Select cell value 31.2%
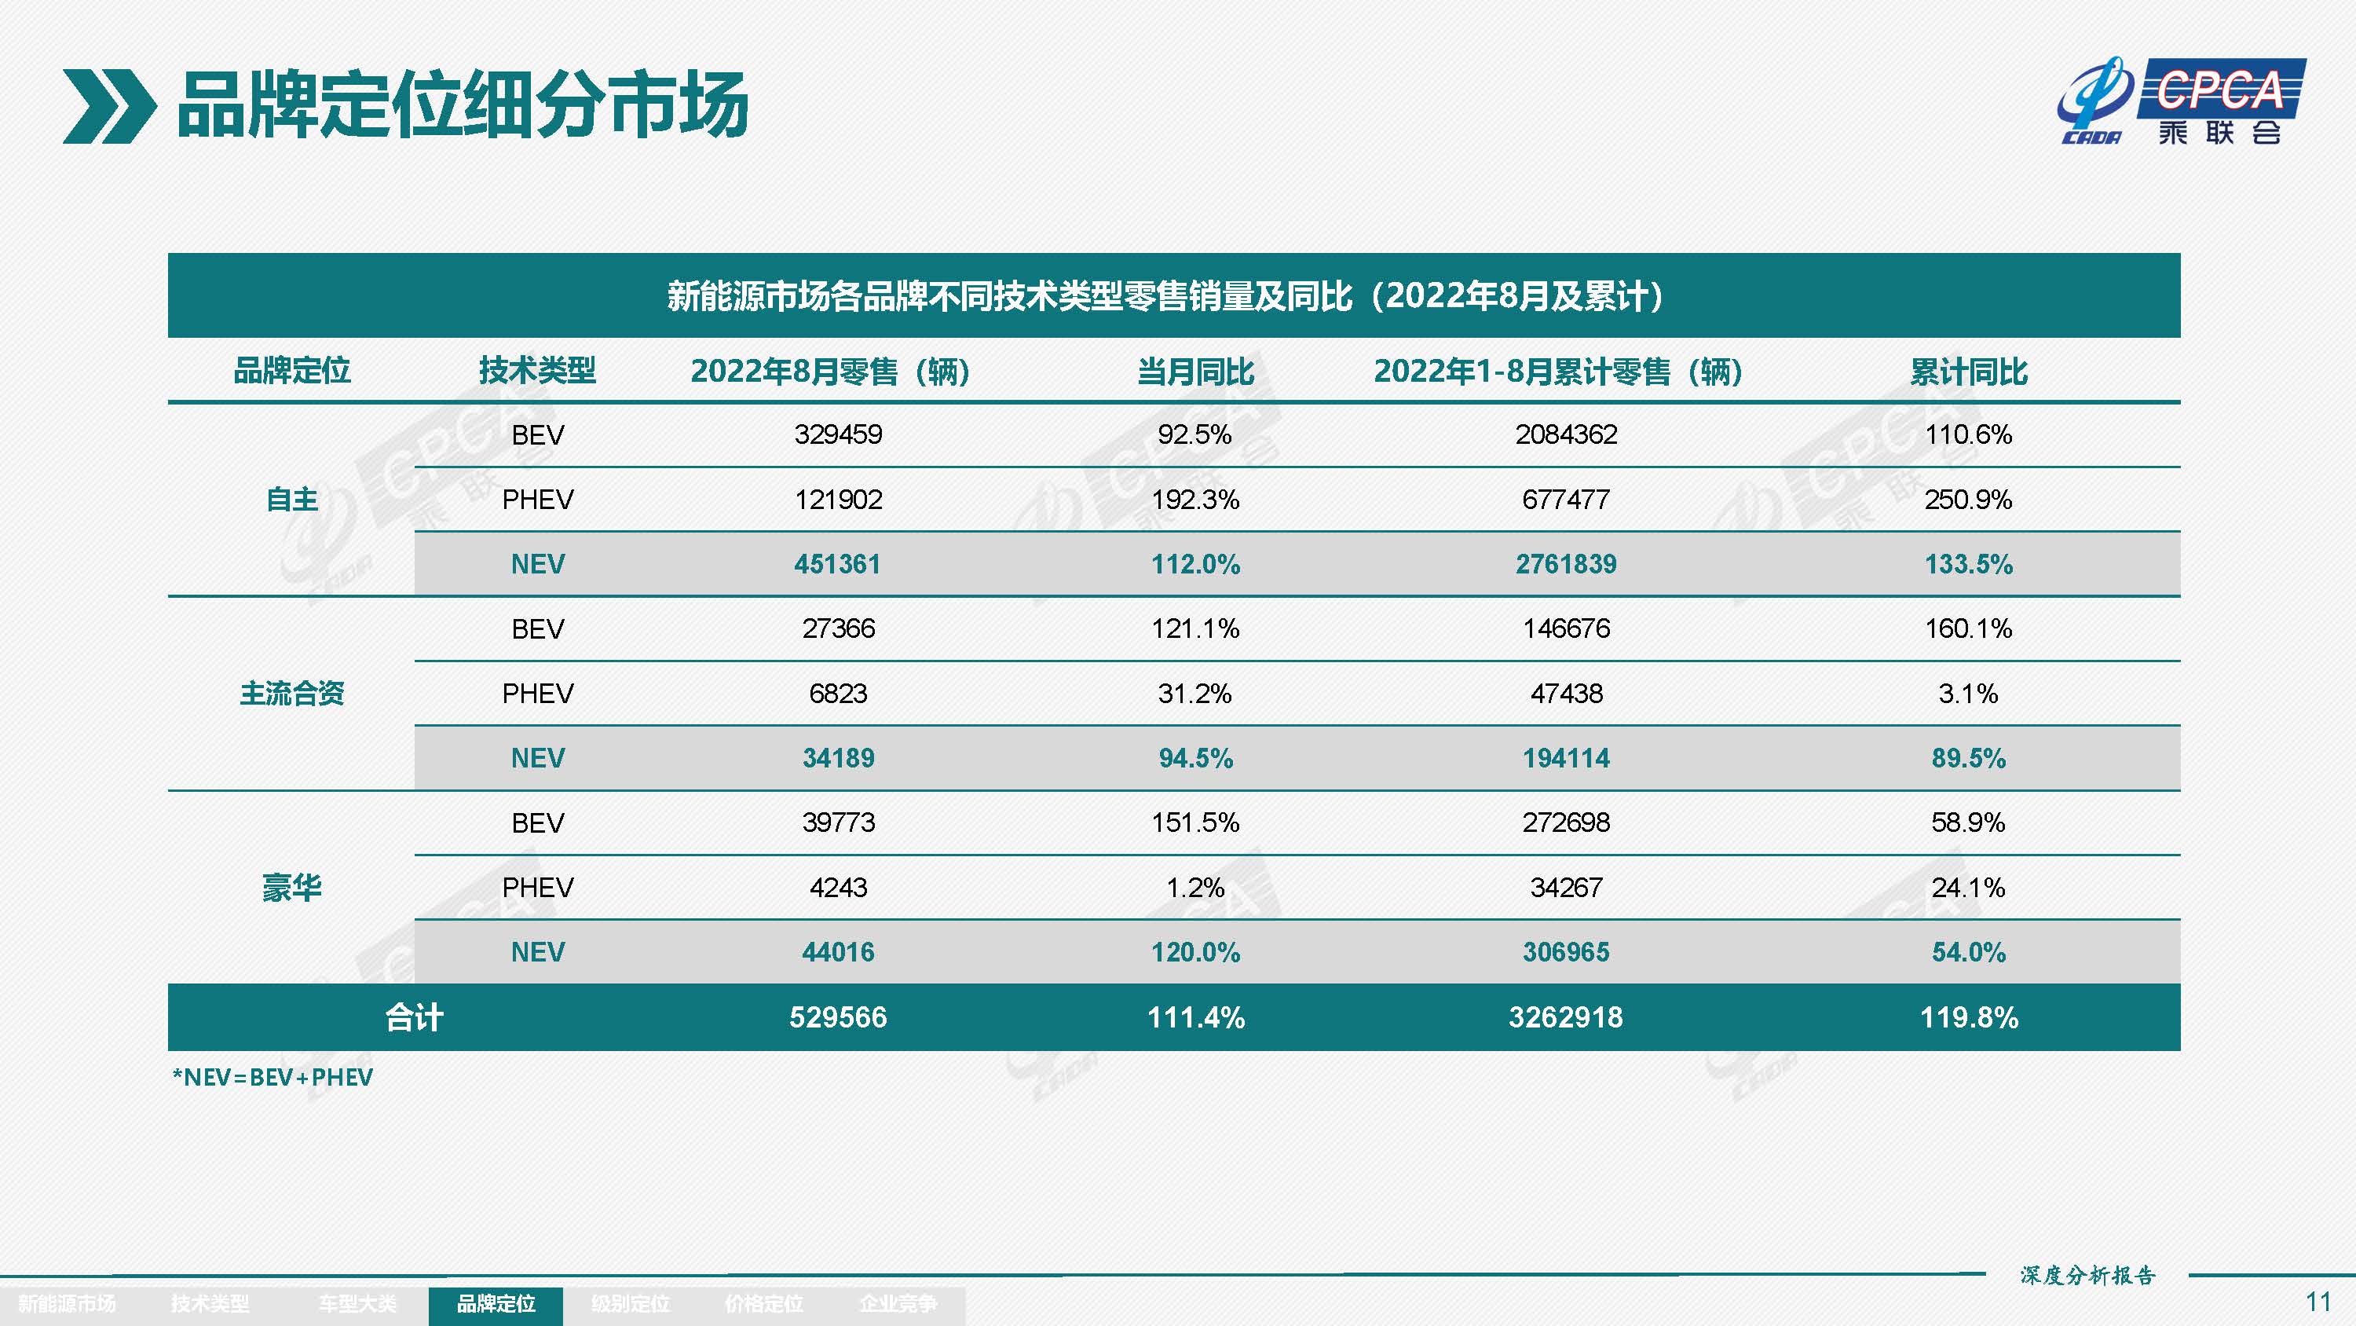The height and width of the screenshot is (1326, 2356). click(x=1195, y=694)
